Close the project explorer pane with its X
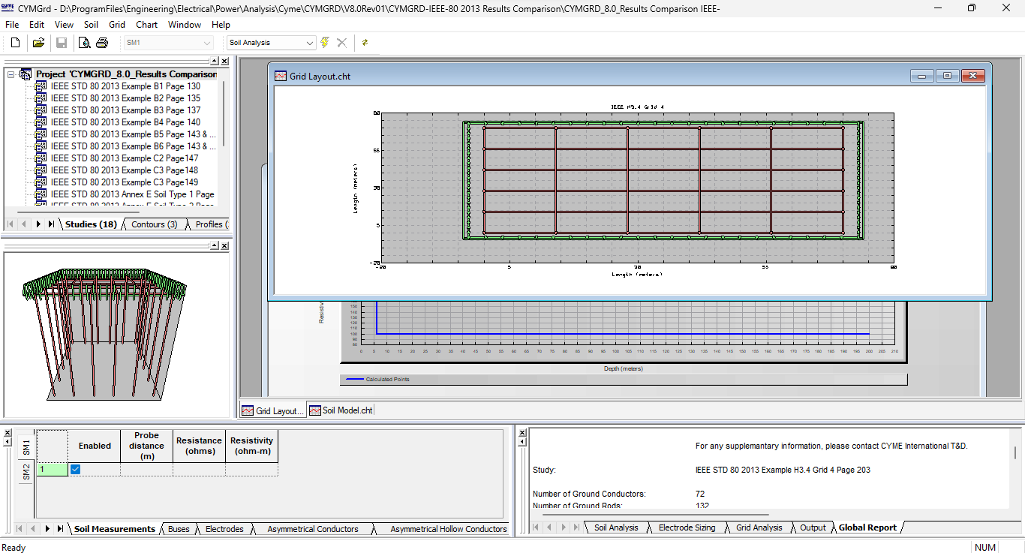The width and height of the screenshot is (1025, 553). pyautogui.click(x=224, y=61)
